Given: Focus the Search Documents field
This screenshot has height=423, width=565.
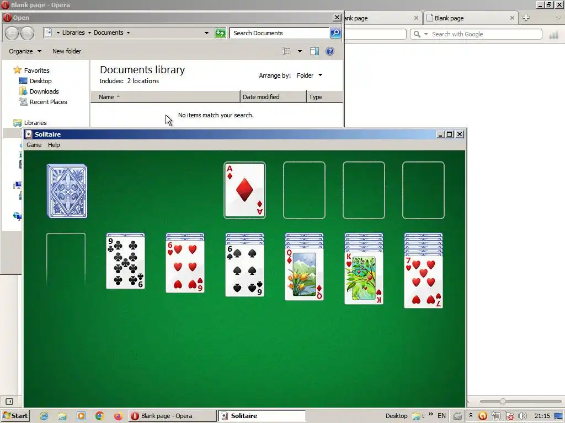Looking at the screenshot, I should (x=279, y=33).
